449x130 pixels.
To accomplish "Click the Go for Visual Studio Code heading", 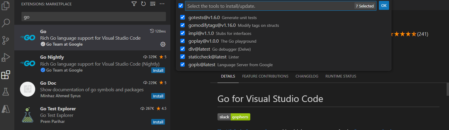I will (x=270, y=99).
